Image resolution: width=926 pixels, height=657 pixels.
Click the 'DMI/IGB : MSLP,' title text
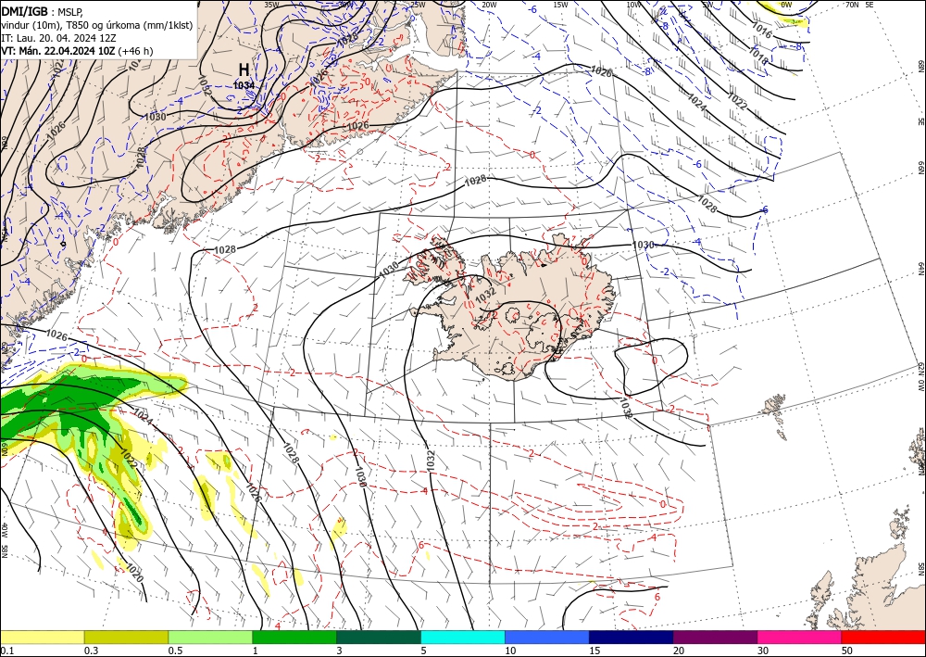(x=43, y=11)
